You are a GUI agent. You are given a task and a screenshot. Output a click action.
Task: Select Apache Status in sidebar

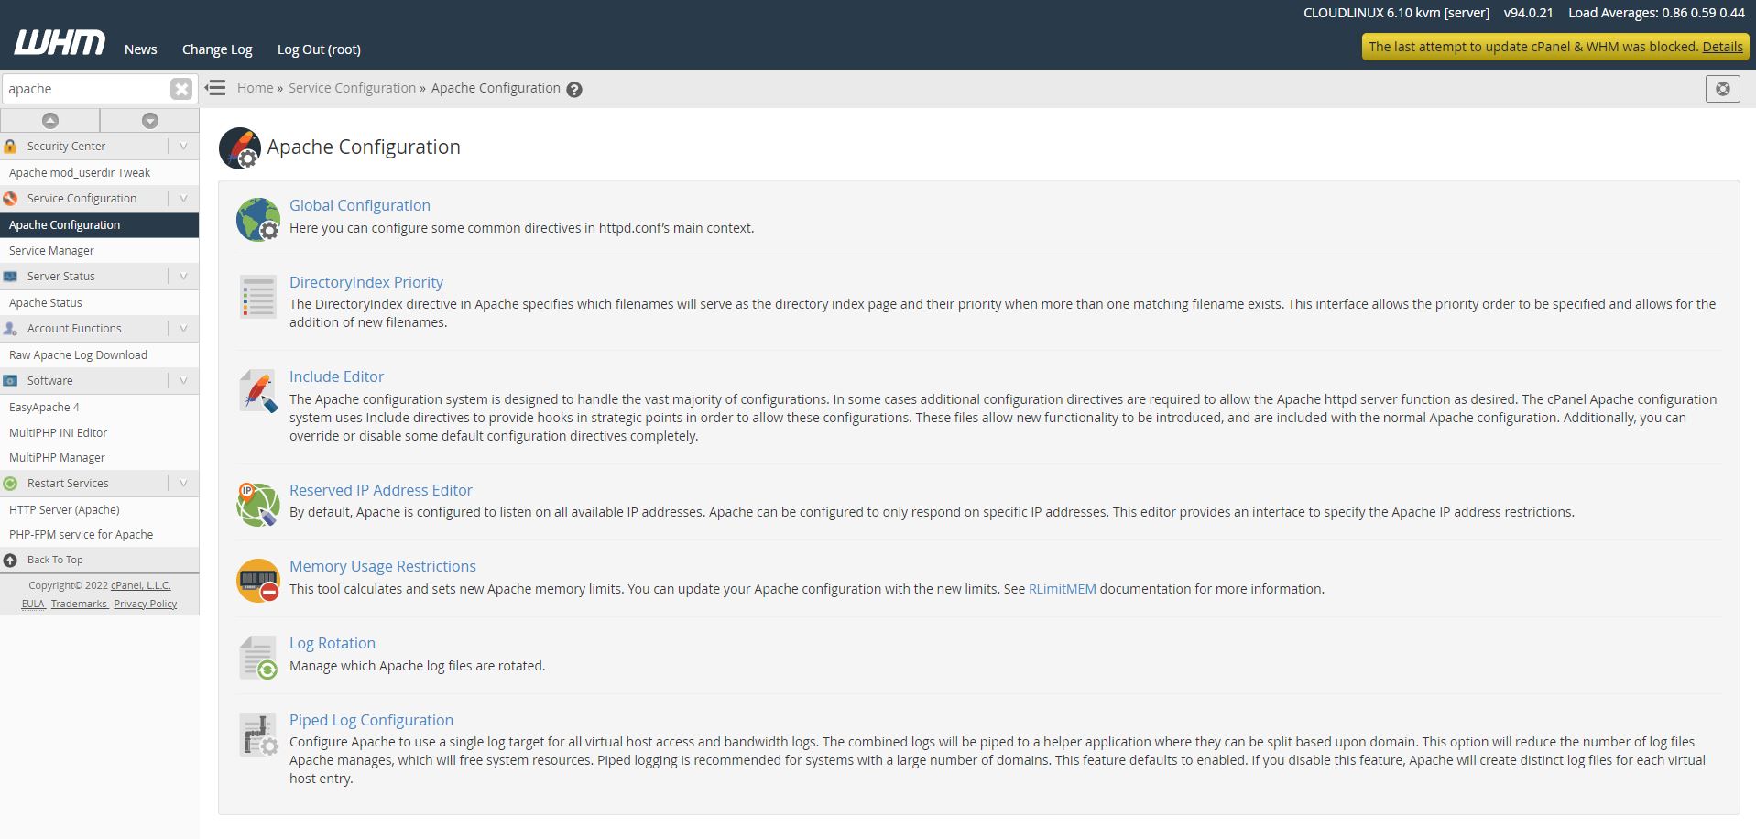pos(46,303)
